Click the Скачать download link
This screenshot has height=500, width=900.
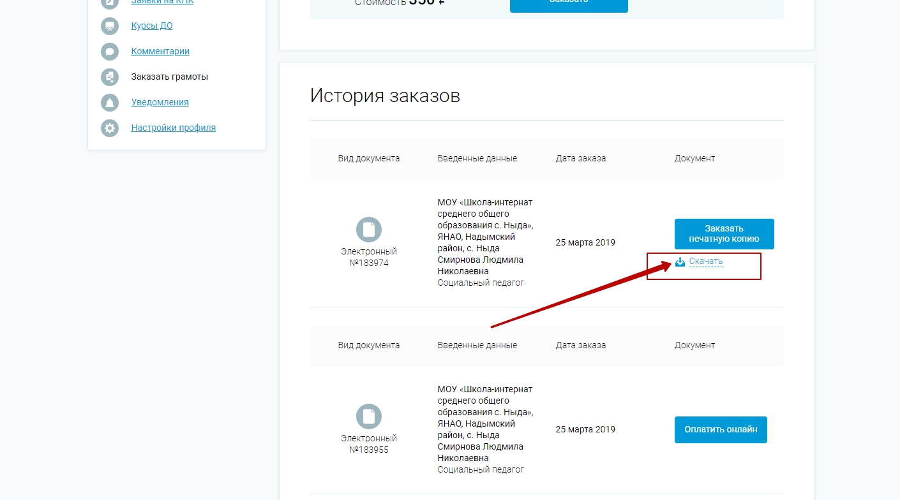coord(705,261)
